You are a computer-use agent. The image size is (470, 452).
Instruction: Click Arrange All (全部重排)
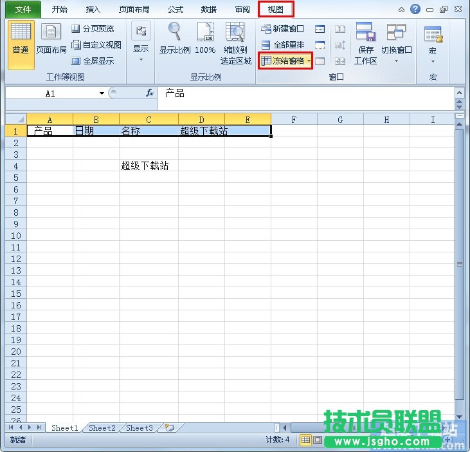pos(282,45)
